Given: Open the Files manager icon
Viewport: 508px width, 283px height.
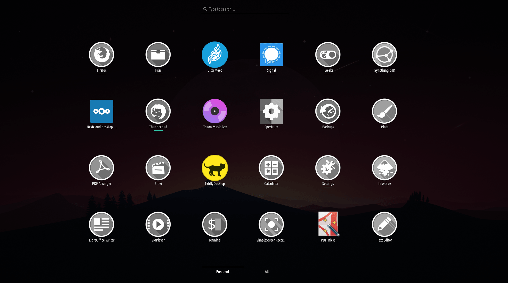Looking at the screenshot, I should coord(158,55).
